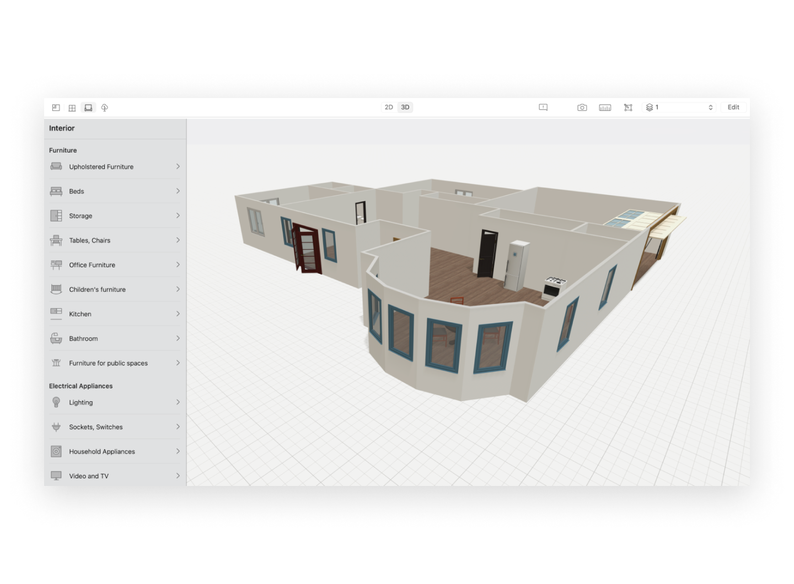
Task: Open the measurement ruler tool
Action: click(x=605, y=107)
